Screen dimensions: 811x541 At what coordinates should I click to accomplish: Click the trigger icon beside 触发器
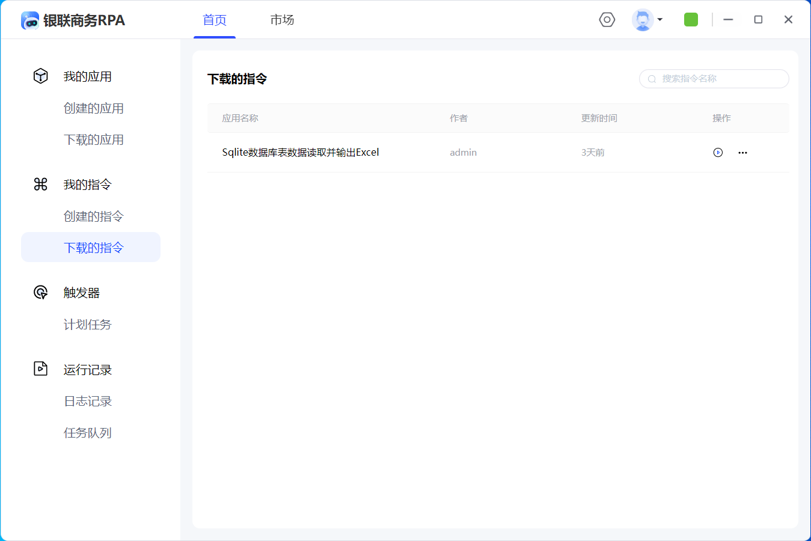pos(40,292)
